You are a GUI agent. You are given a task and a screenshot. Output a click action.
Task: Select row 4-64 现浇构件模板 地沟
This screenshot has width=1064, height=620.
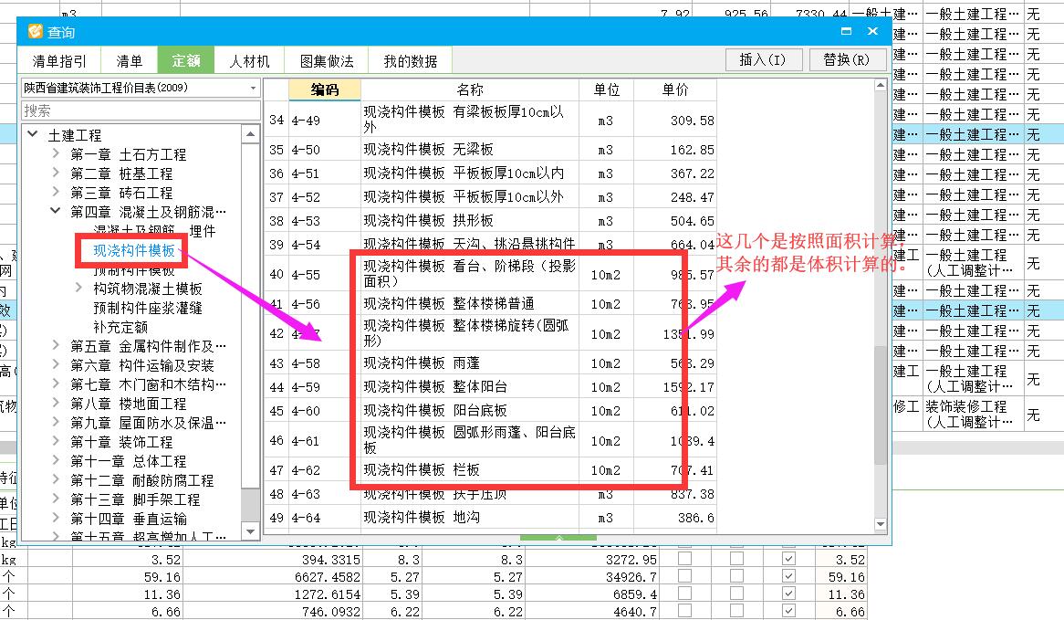point(490,518)
